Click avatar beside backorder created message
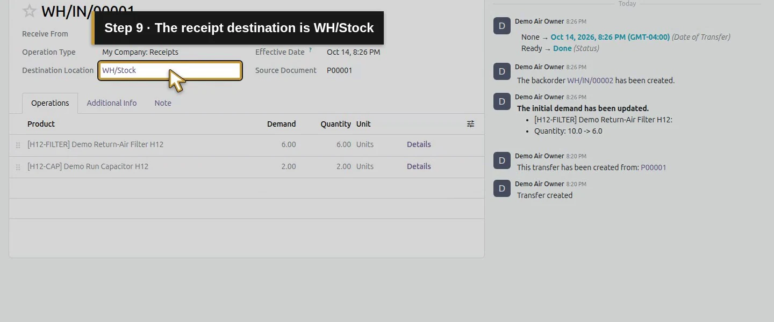Viewport: 774px width, 322px height. tap(502, 71)
